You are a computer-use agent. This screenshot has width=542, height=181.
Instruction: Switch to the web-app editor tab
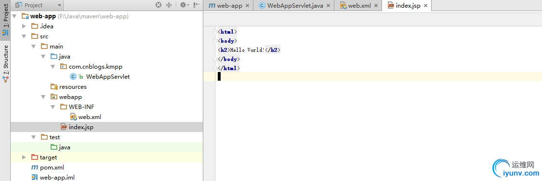coord(229,5)
